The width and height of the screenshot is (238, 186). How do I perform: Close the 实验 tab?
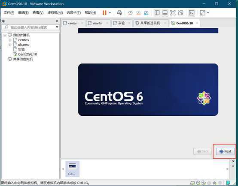pyautogui.click(x=129, y=23)
